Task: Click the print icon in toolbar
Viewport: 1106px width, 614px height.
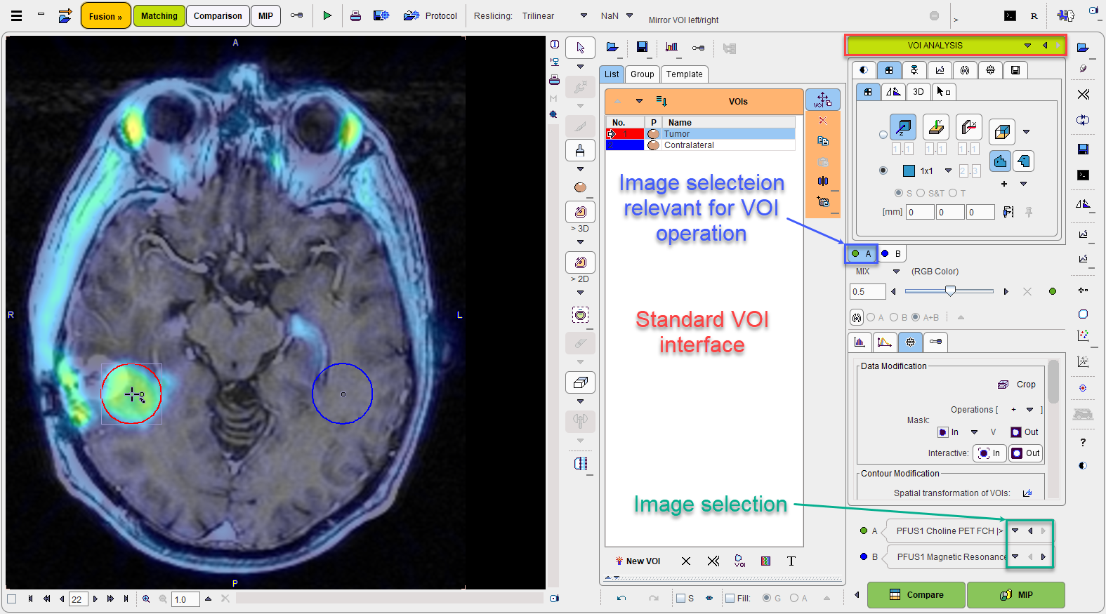Action: (356, 15)
